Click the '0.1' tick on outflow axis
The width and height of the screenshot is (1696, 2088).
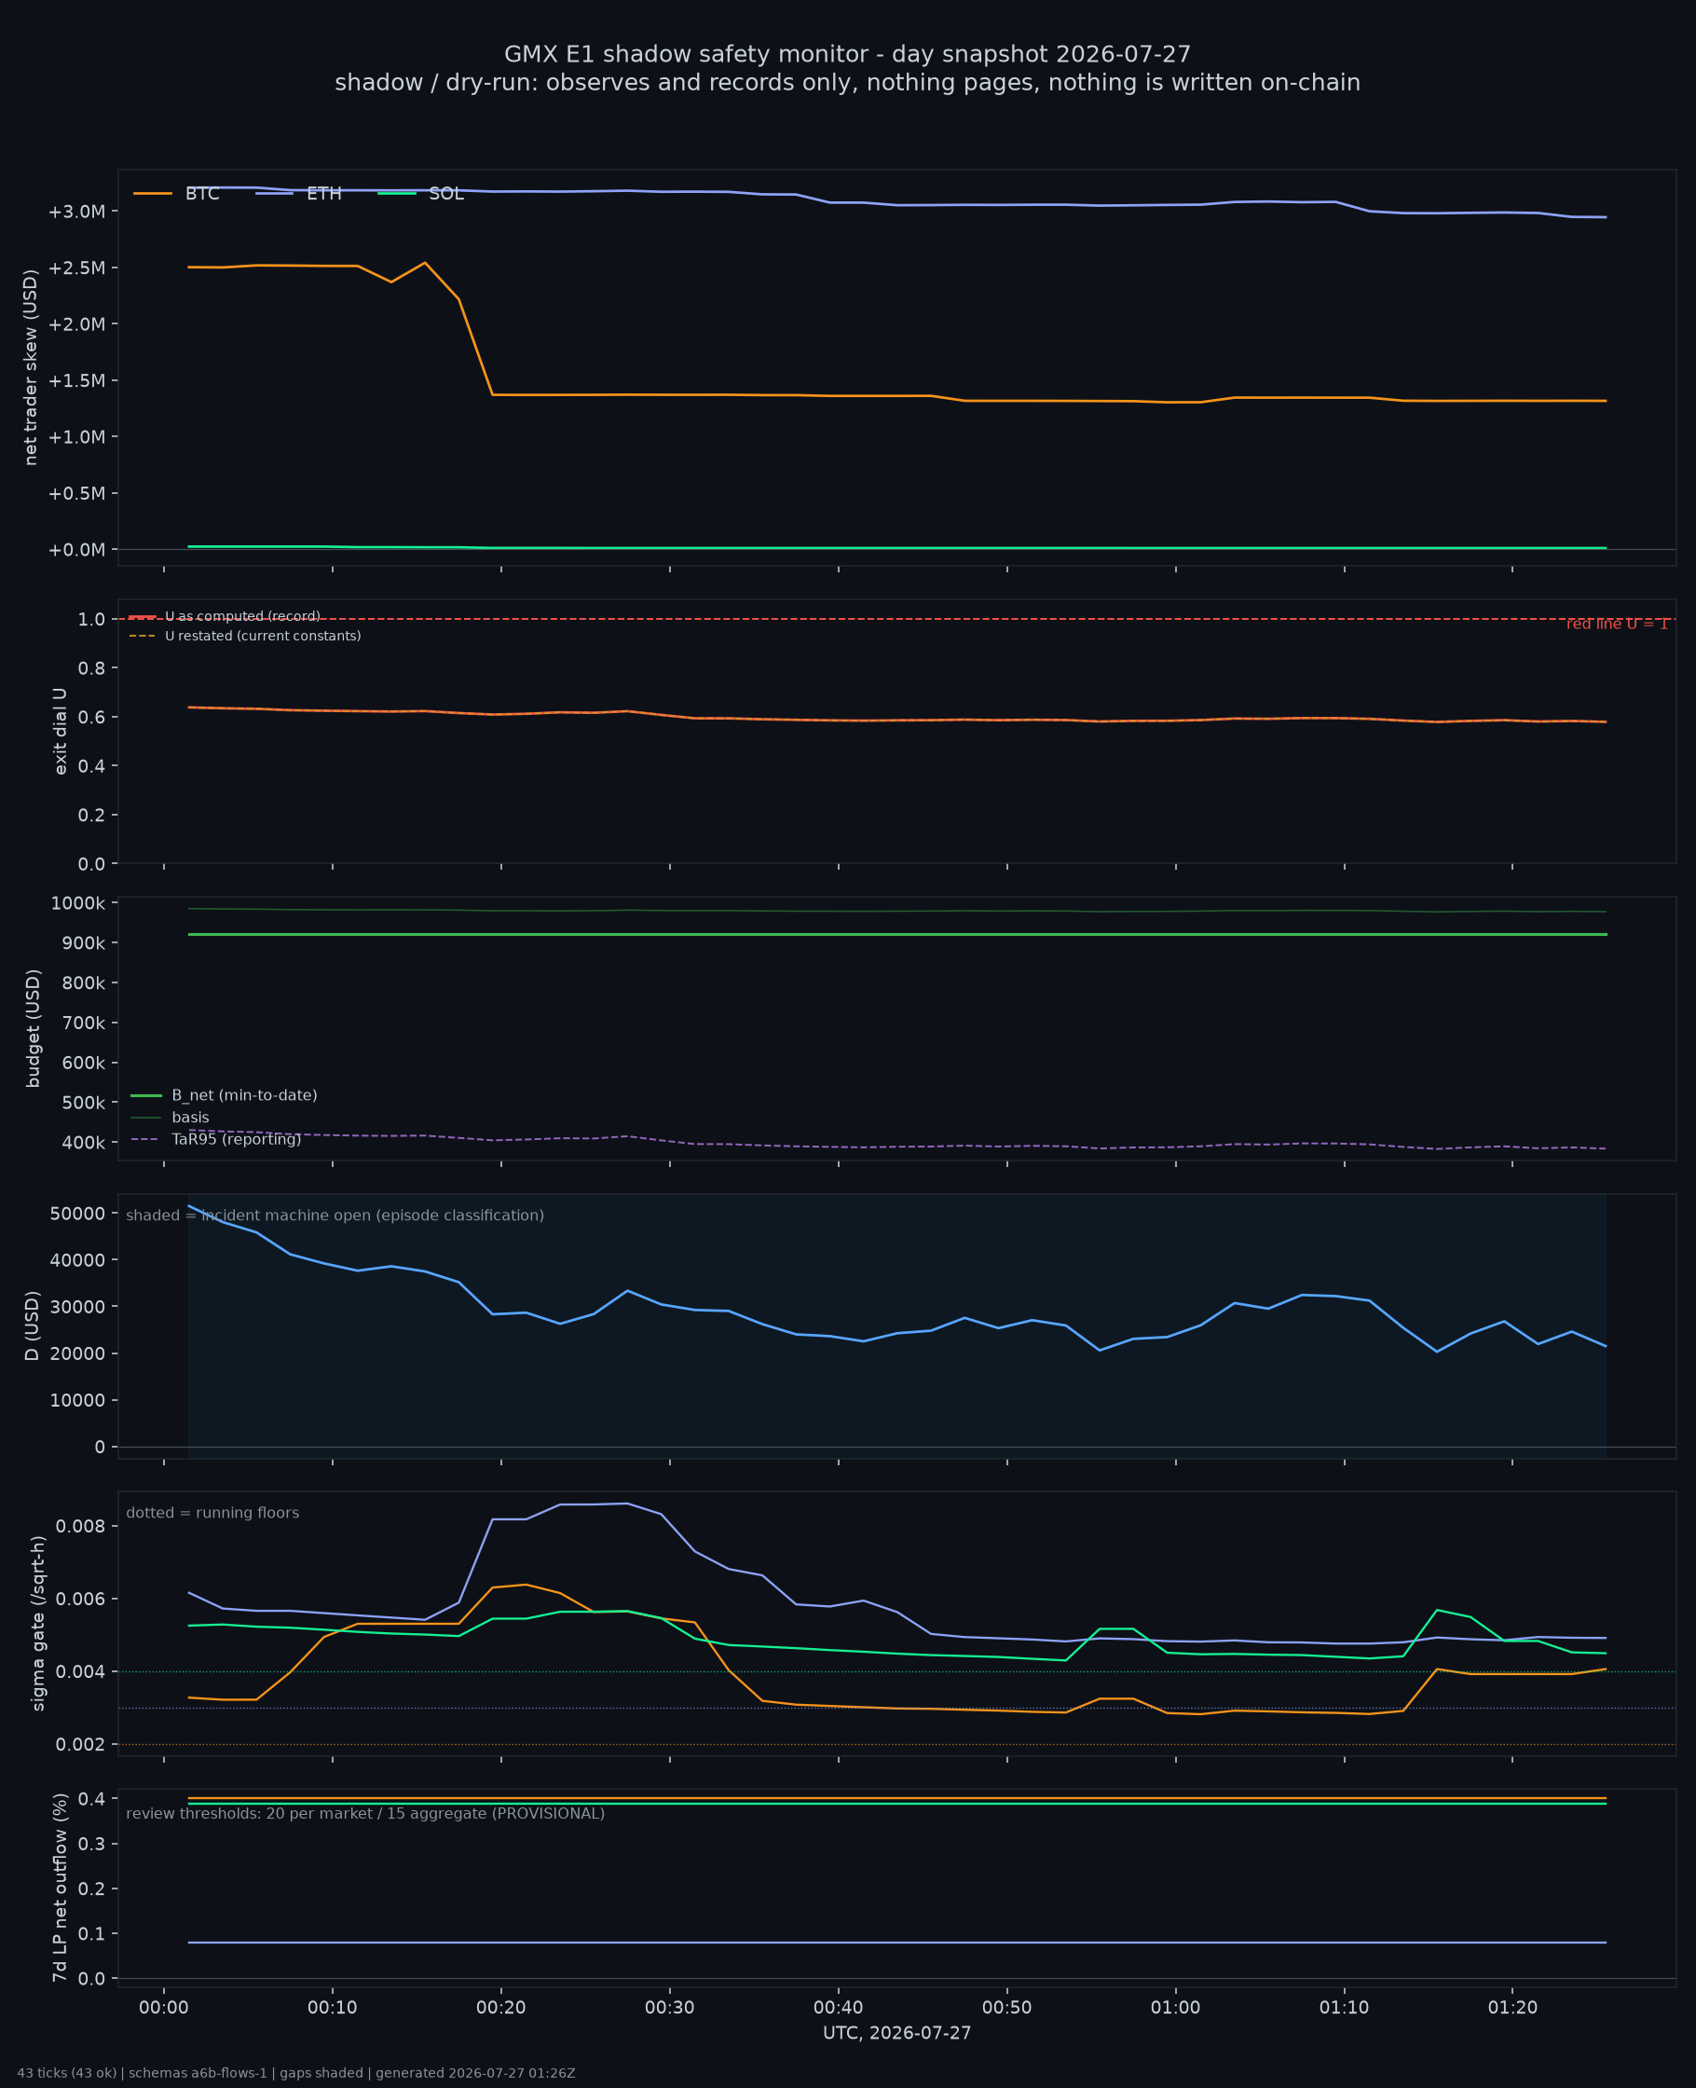click(91, 1934)
